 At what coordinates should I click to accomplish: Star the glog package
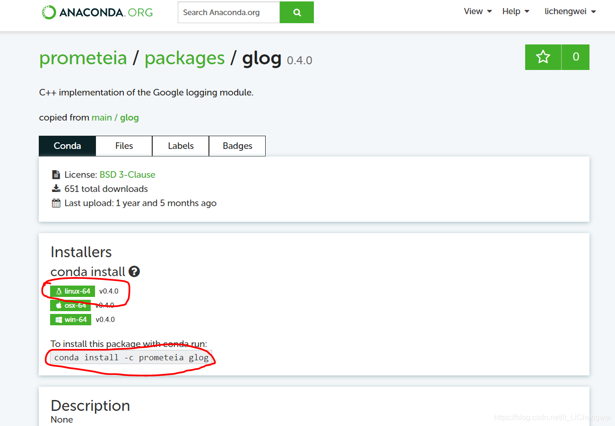coord(543,57)
